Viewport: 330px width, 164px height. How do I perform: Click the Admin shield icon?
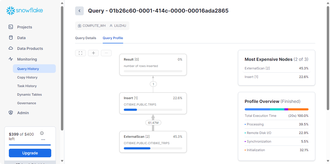pyautogui.click(x=11, y=113)
